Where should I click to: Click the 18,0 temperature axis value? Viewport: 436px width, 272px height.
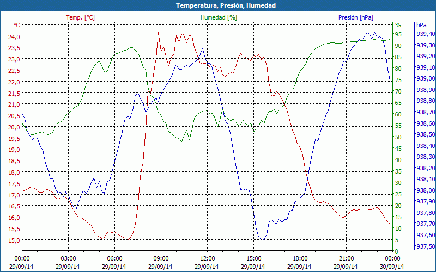pos(14,172)
